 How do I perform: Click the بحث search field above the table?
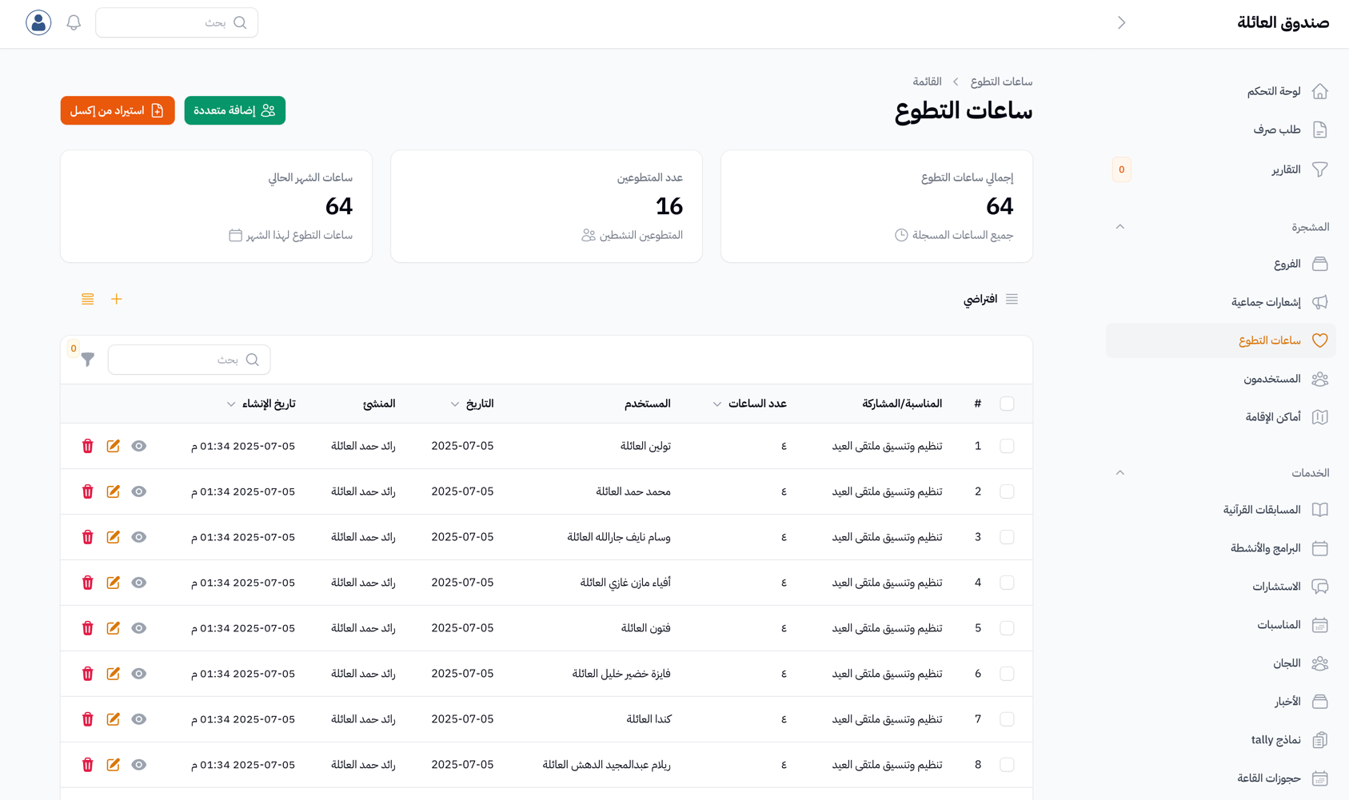click(x=189, y=360)
